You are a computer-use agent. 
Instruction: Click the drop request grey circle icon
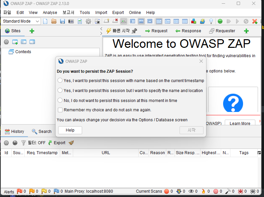(246, 21)
